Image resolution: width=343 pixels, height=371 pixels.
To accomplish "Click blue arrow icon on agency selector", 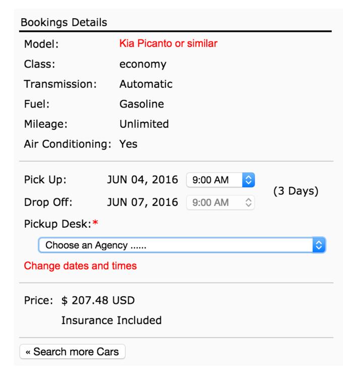I will pyautogui.click(x=318, y=245).
